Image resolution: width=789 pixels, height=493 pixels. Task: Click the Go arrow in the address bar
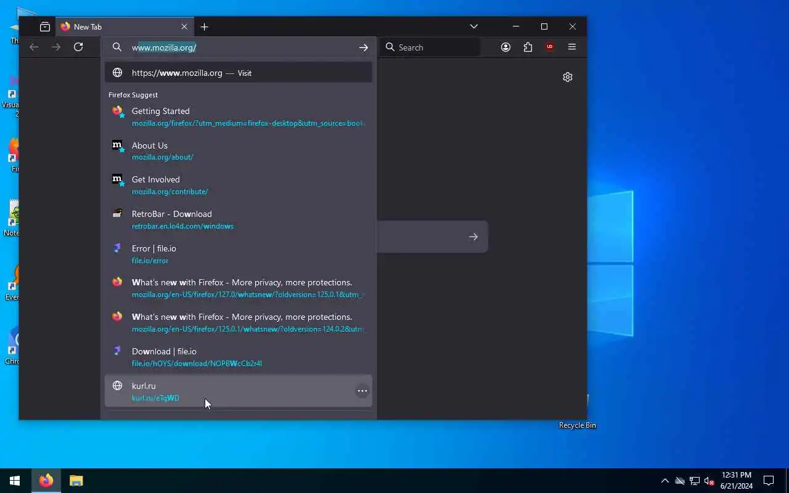coord(364,47)
